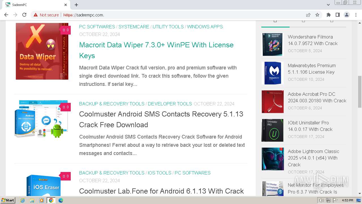Click the page vertical scrollbar thumb
362x204 pixels.
click(x=359, y=92)
